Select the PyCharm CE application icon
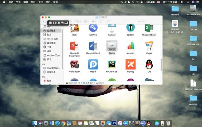 [x=112, y=64]
